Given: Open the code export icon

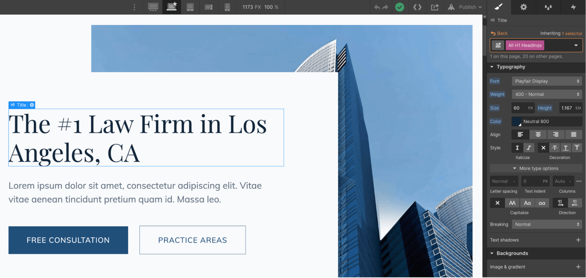Looking at the screenshot, I should 417,7.
